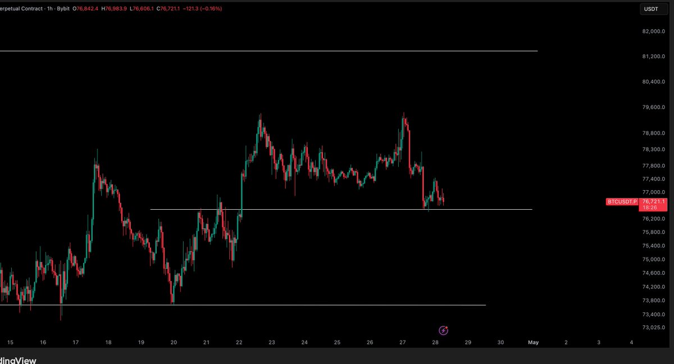This screenshot has height=364, width=674.
Task: Click the current price 76,721.1 tag
Action: point(654,201)
